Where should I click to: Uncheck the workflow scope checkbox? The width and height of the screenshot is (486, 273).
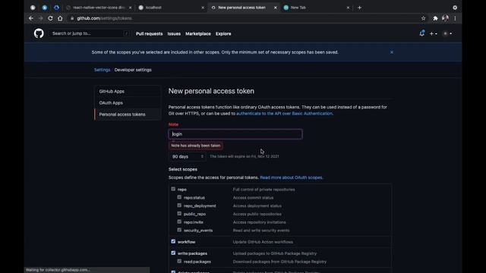tap(173, 241)
